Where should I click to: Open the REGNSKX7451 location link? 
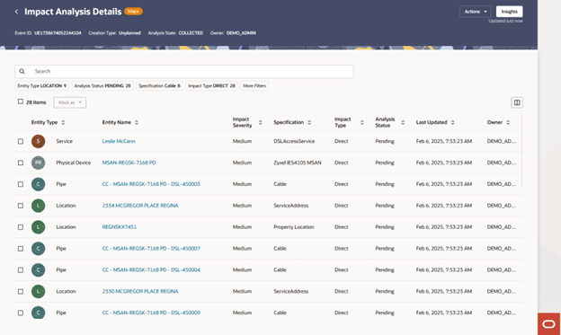coord(120,227)
